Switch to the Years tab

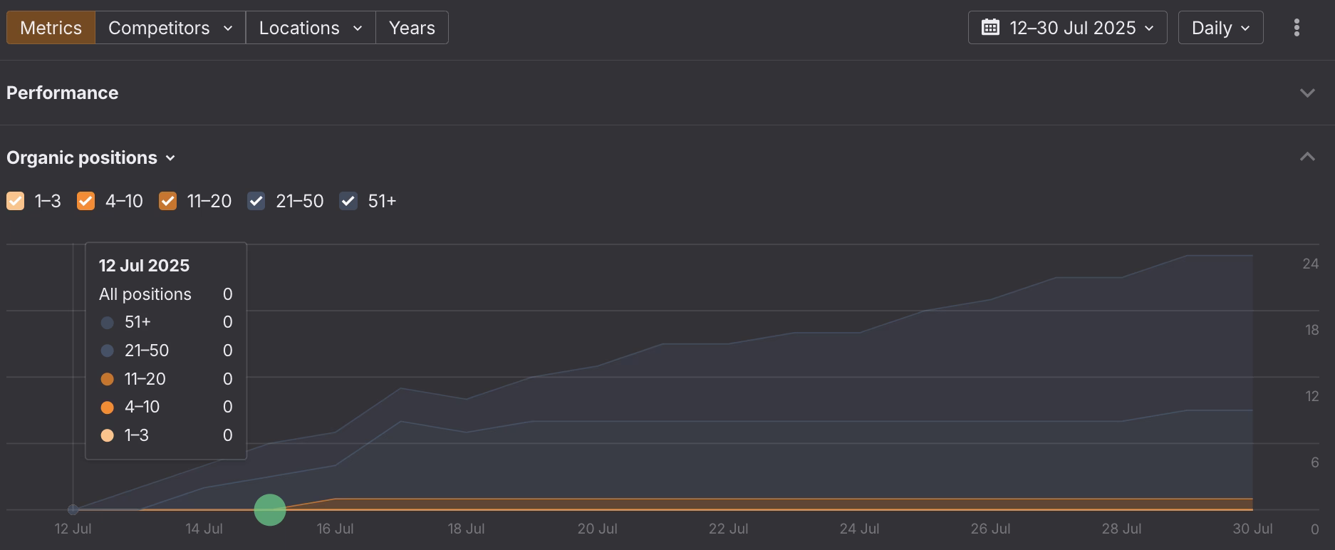point(412,28)
